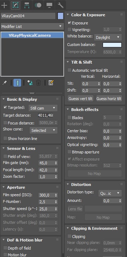Click the VRayCam004 name field
Screen dimensions: 127x257
coord(28,16)
